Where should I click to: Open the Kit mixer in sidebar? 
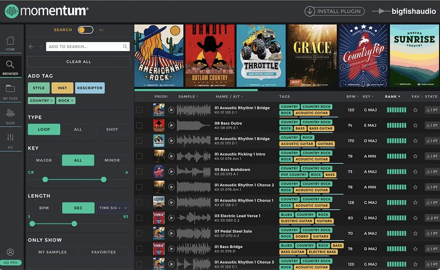click(10, 141)
